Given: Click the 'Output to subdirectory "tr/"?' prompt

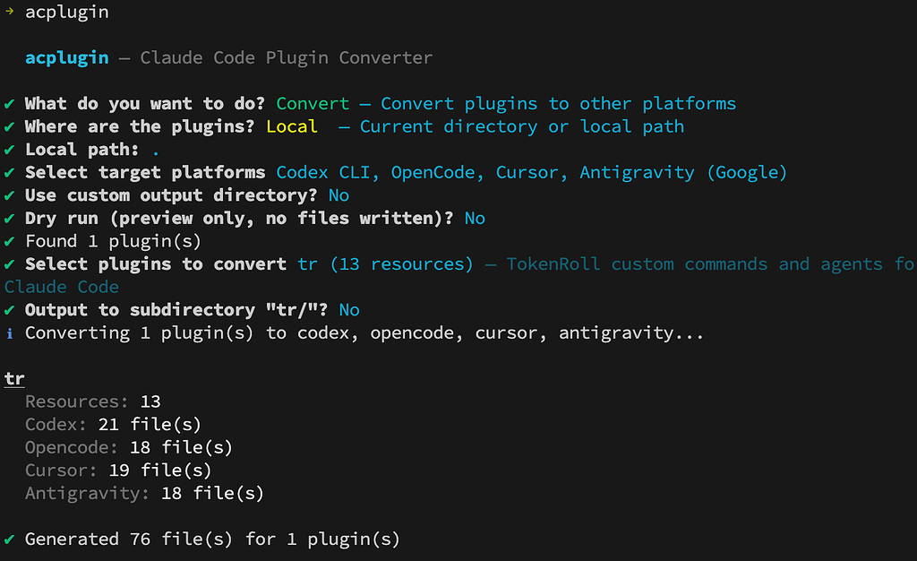Looking at the screenshot, I should [x=176, y=309].
